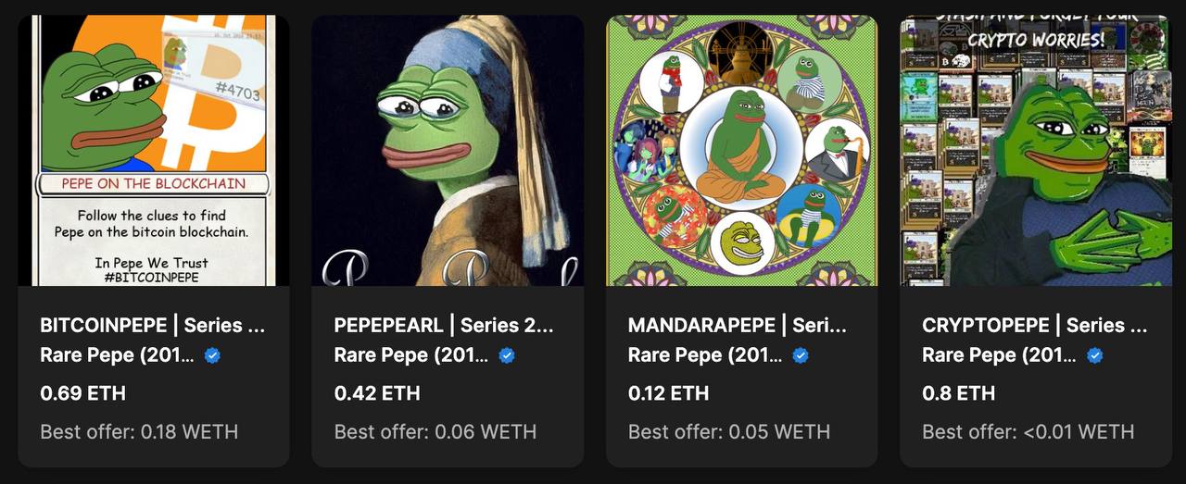
Task: Open Rare Pepe collection under CRYPTOPEPE
Action: (x=1000, y=355)
